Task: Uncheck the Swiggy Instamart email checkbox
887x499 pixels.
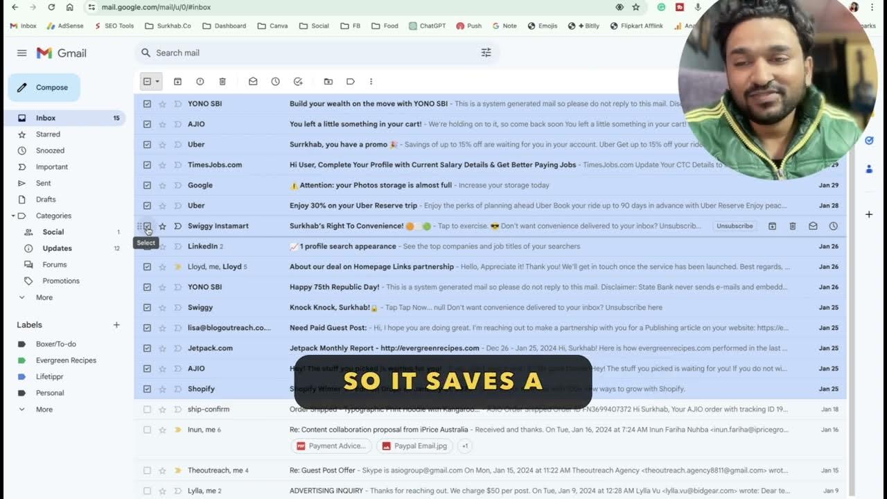Action: coord(147,226)
